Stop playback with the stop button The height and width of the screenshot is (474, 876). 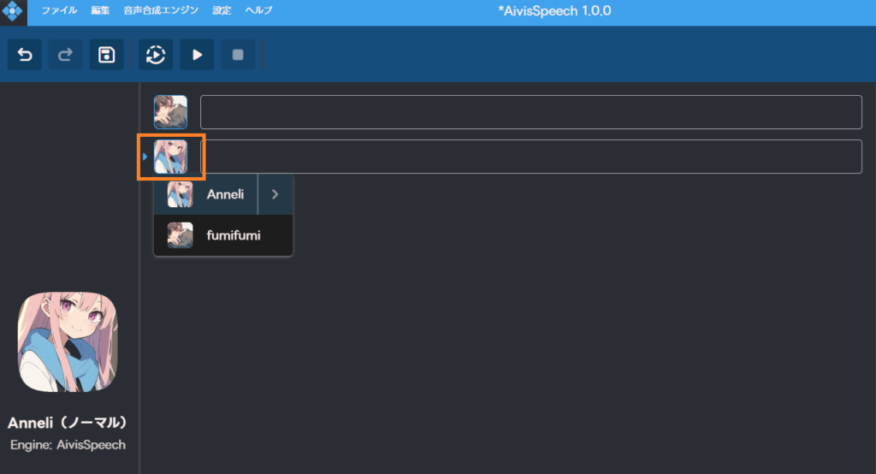238,55
